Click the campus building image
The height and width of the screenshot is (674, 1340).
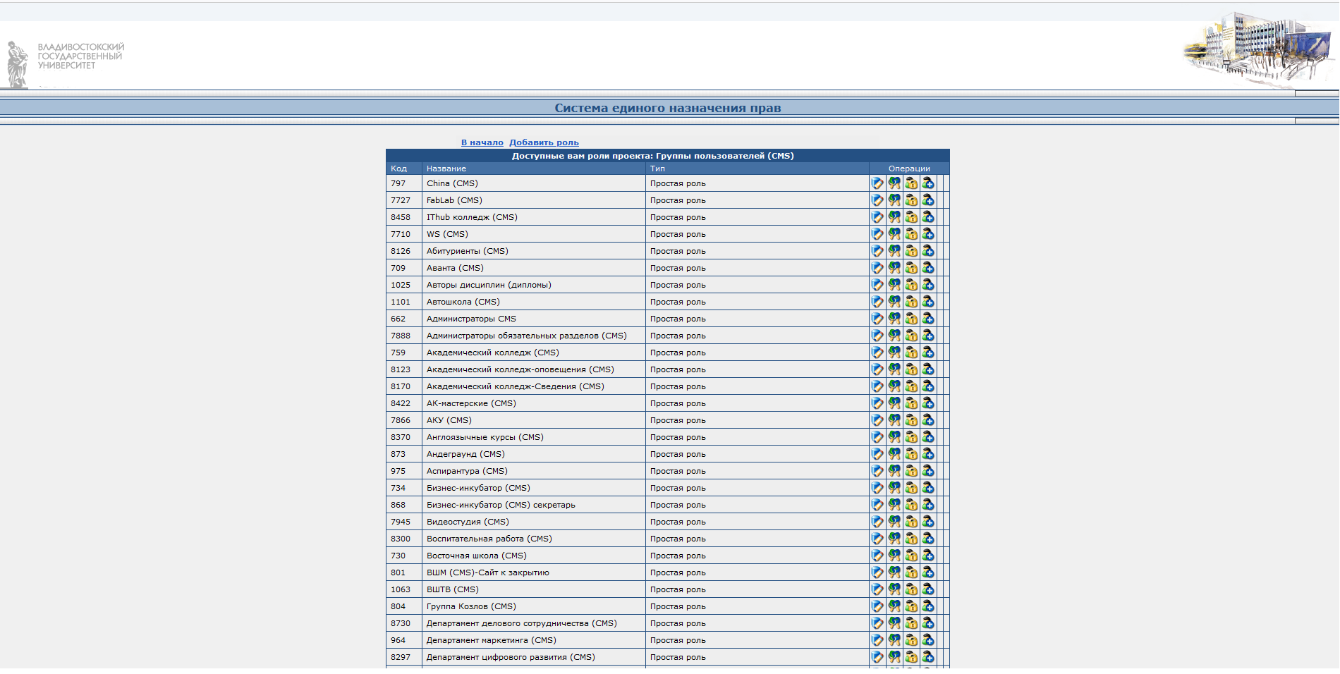point(1257,48)
